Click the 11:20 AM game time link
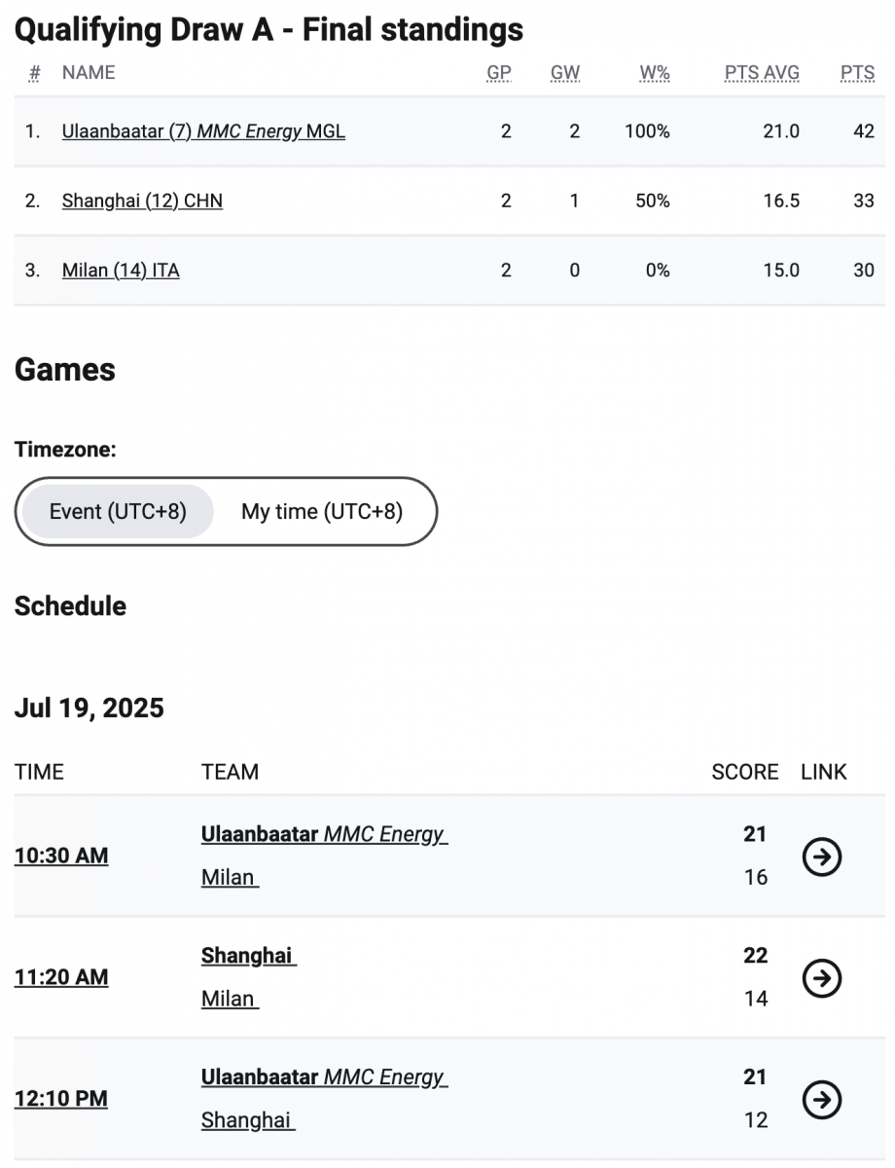 click(x=61, y=977)
